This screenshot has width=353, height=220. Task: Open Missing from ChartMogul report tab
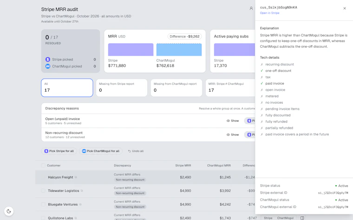[x=176, y=88]
